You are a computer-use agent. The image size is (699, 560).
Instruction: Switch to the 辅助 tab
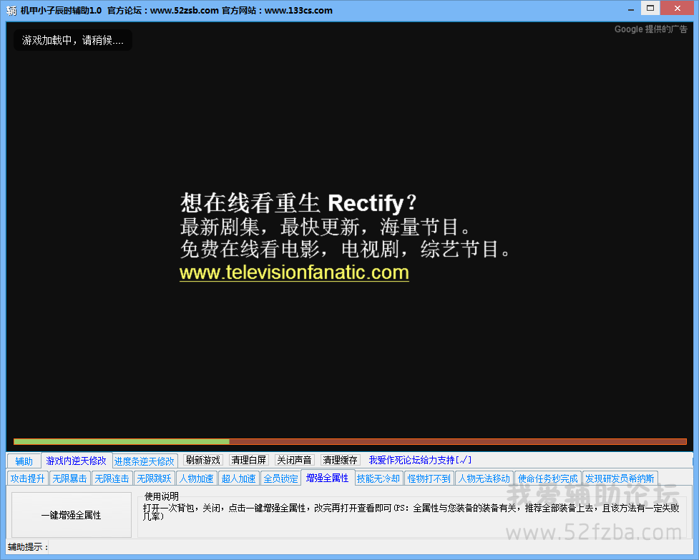[24, 461]
